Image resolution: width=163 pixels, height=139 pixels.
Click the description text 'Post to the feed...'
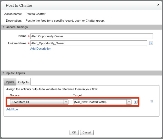tap(65, 21)
